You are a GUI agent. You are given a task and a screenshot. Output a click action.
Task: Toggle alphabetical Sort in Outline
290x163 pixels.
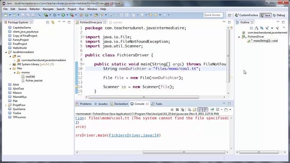click(x=256, y=28)
